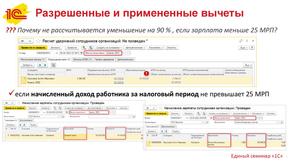
Task: Click Дт/Кт icon in document 0000000016 toolbar
Action: pos(55,108)
